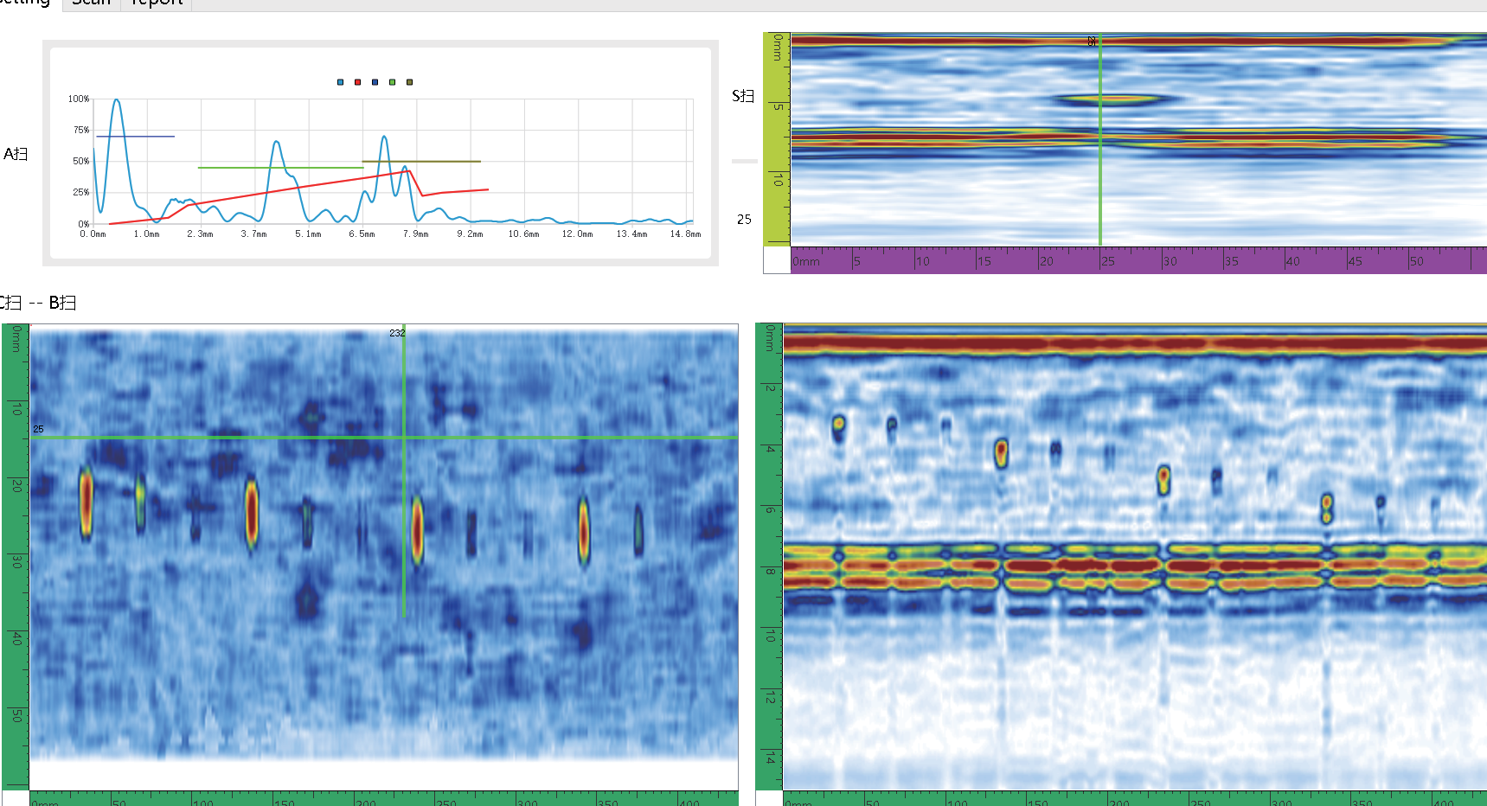
Task: Open the report tab
Action: click(156, 3)
